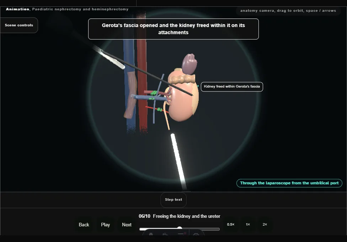The width and height of the screenshot is (347, 242).
Task: Click 'Paediatric nephrectomy and heminephrectomy' heading
Action: 80,9
